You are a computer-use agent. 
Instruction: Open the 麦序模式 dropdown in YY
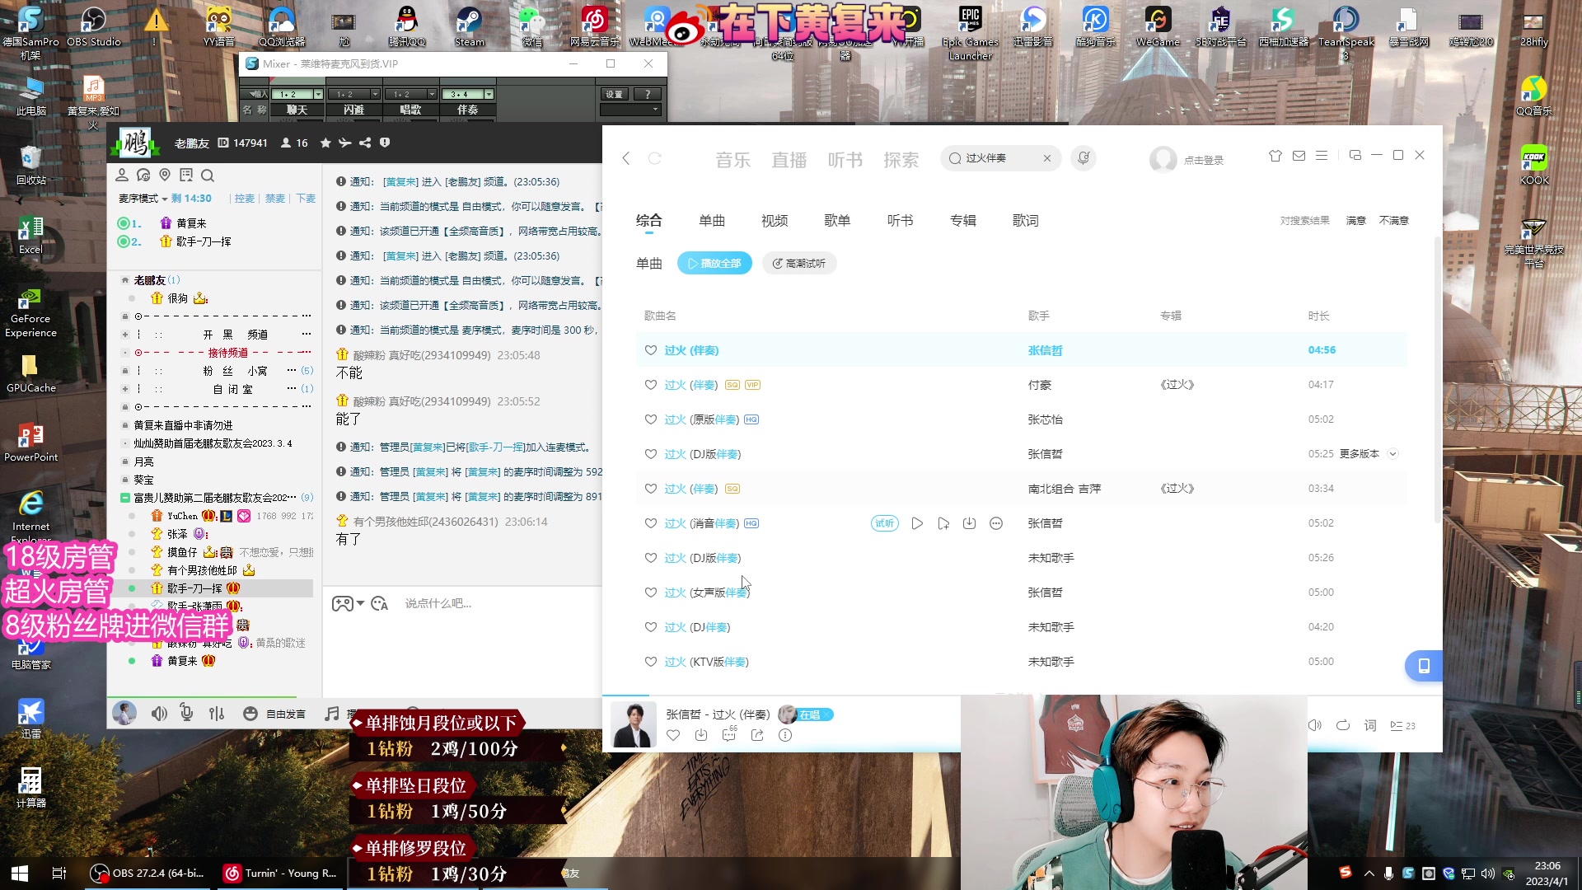pyautogui.click(x=143, y=199)
